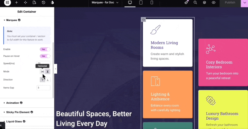248x129 pixels.
Task: Switch to tablet device view
Action: click(x=141, y=2)
